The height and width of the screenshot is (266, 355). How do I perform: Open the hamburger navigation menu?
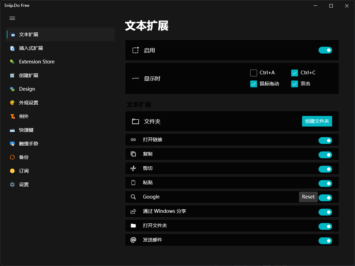12,18
